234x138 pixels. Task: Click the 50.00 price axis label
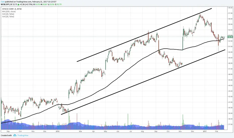click(x=230, y=52)
